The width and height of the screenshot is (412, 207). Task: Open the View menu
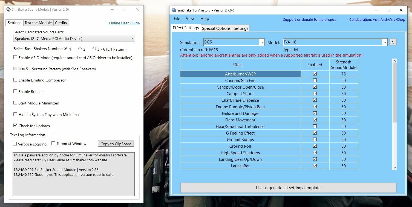tap(190, 19)
